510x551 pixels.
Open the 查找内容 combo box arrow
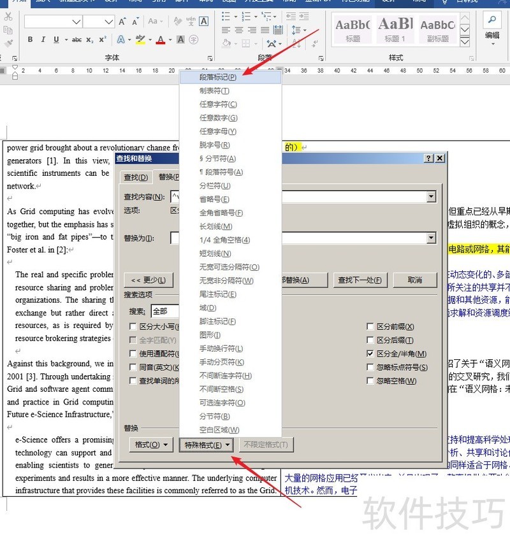(432, 197)
